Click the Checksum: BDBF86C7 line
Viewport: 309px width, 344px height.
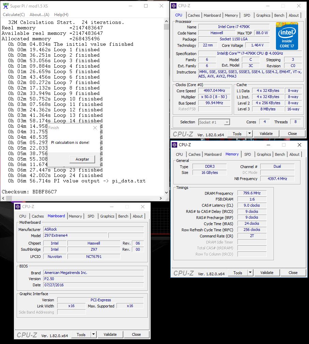tap(29, 192)
